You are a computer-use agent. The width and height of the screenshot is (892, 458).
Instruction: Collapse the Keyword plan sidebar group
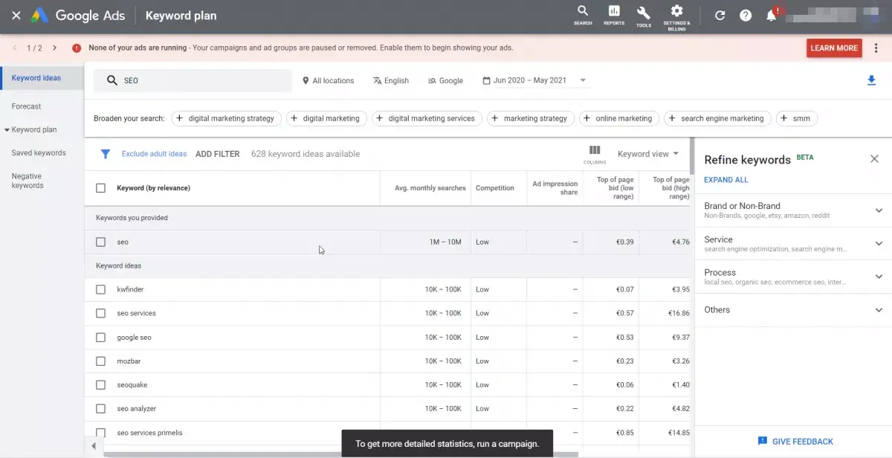pos(7,129)
